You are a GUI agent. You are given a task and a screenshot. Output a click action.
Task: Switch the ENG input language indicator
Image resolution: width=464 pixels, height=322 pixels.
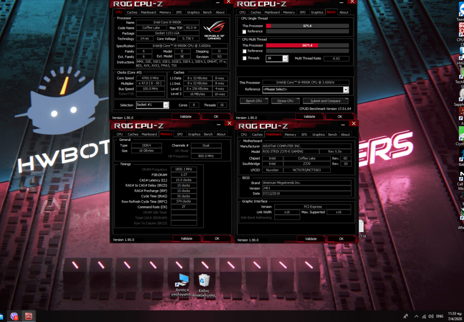point(440,316)
